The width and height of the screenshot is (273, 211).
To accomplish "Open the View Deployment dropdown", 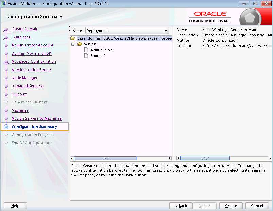I will [x=127, y=31].
